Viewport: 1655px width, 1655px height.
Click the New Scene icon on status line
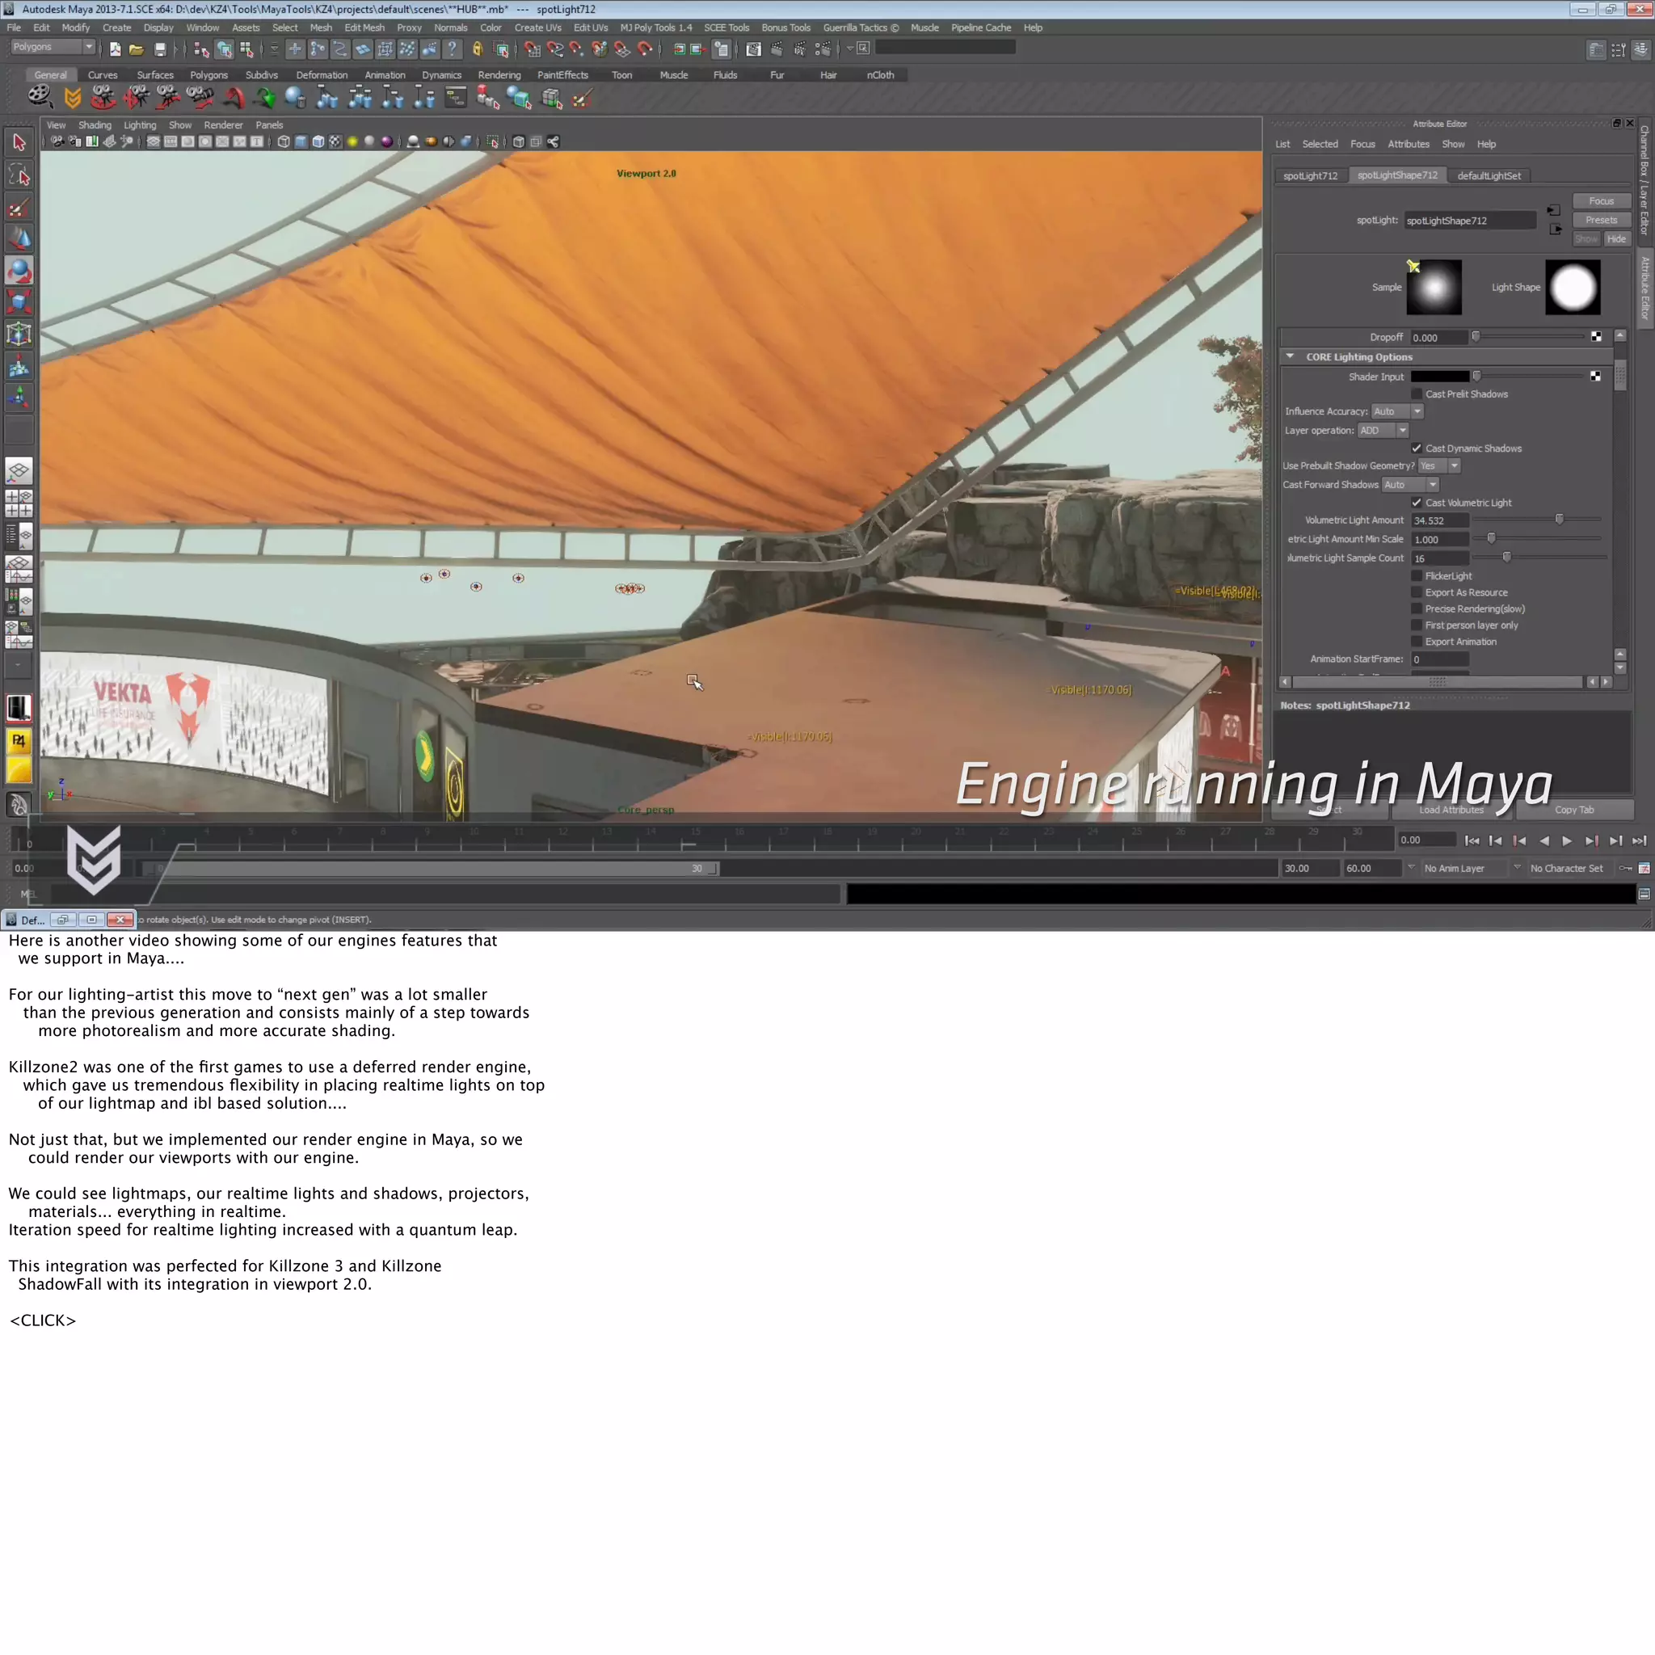coord(115,49)
